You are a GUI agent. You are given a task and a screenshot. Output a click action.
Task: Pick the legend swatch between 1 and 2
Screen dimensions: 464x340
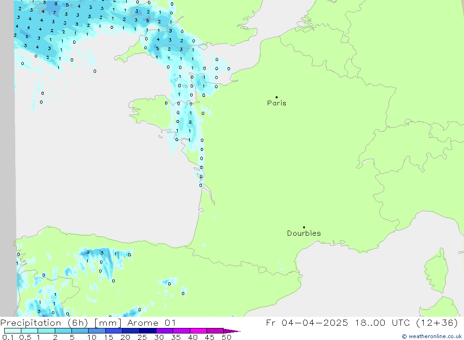(46, 331)
